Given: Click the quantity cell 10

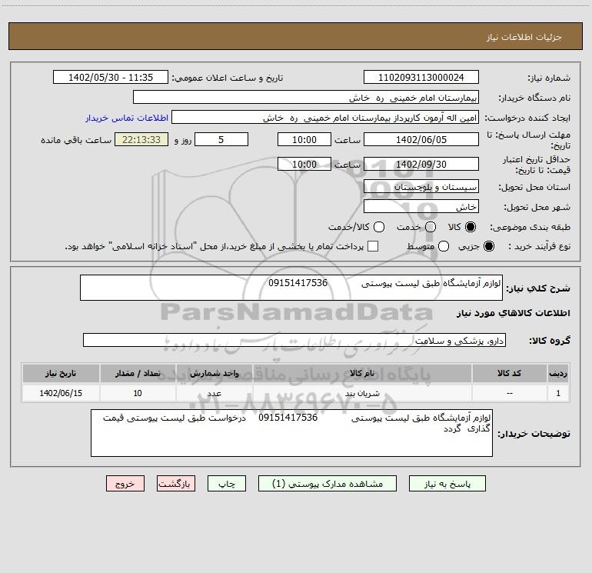Looking at the screenshot, I should pos(138,393).
